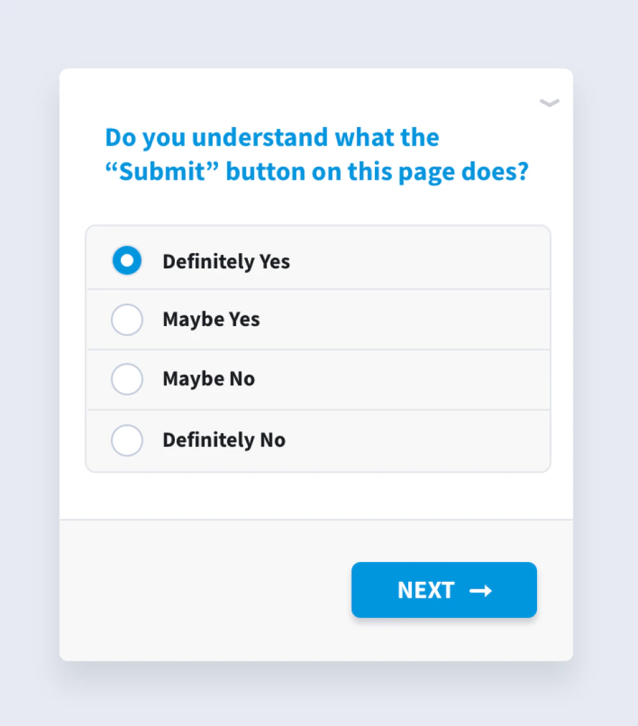
Task: Click the empty radio circle beside Definitely No
Action: [x=127, y=440]
